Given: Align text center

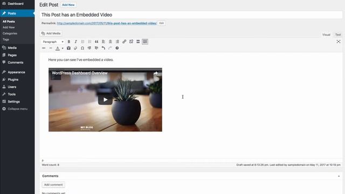Looking at the screenshot, I should [110, 41].
